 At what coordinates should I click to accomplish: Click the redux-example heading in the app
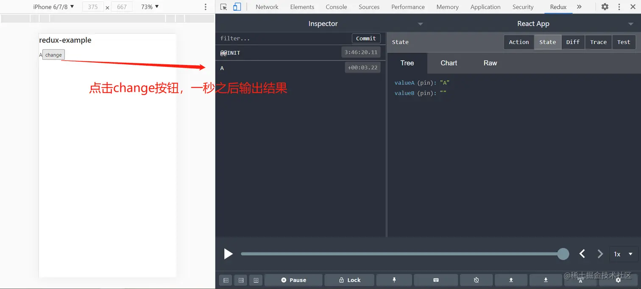coord(65,40)
